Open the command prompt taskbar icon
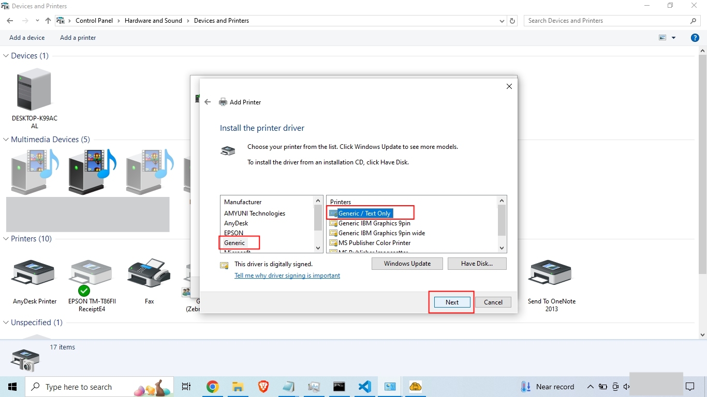Image resolution: width=707 pixels, height=397 pixels. tap(339, 387)
